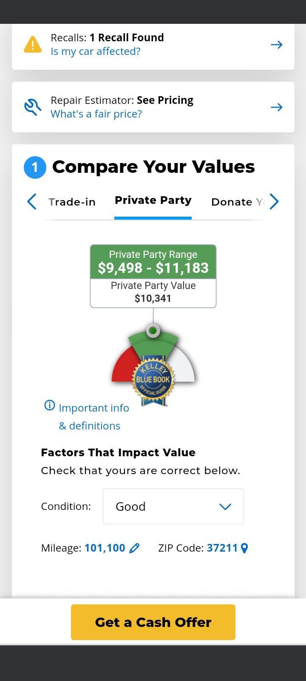
Task: Click the repair estimator wrench icon
Action: [x=33, y=107]
